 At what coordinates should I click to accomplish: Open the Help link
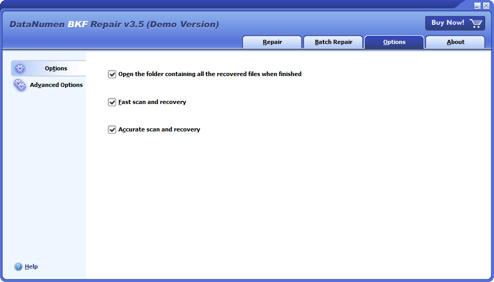pos(31,266)
